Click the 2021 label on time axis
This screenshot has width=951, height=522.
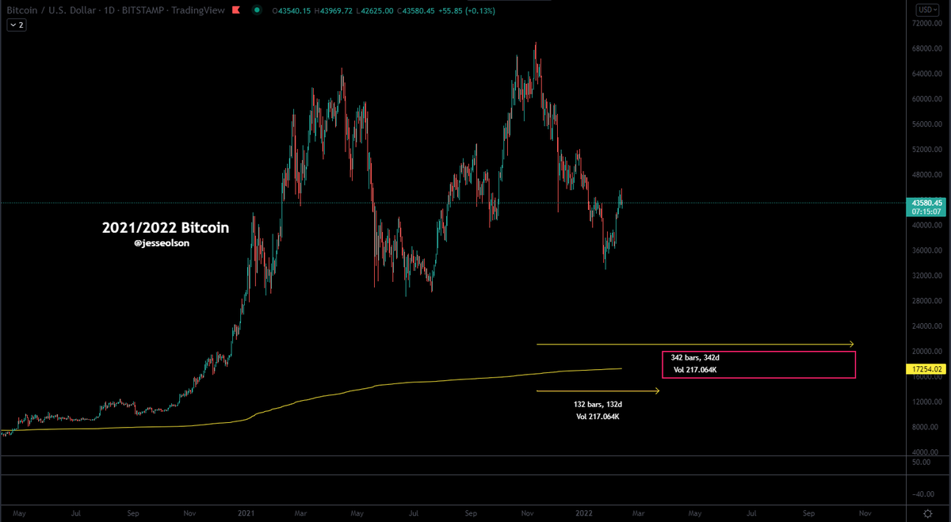click(x=246, y=513)
